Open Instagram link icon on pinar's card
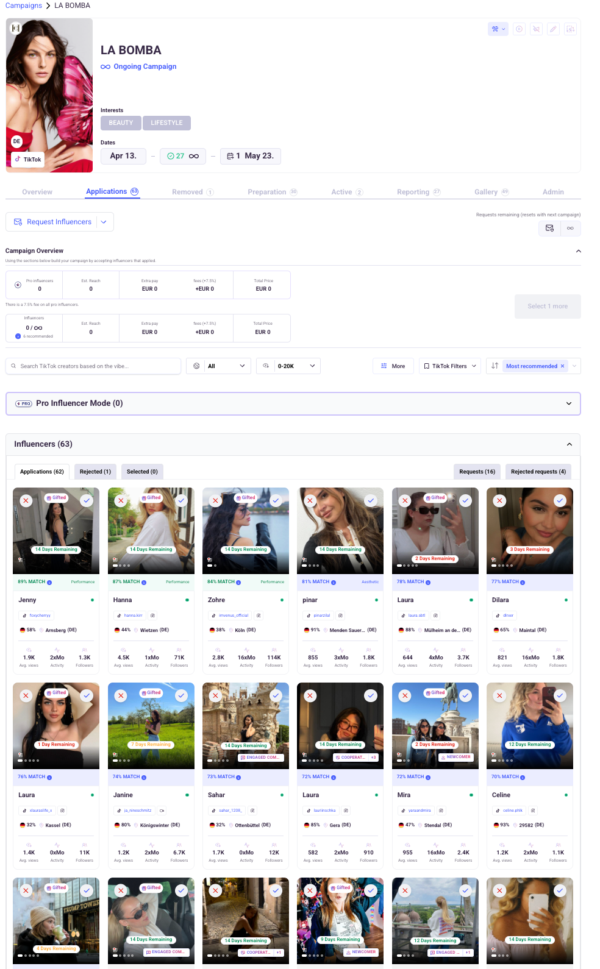This screenshot has width=600, height=969. pyautogui.click(x=340, y=616)
